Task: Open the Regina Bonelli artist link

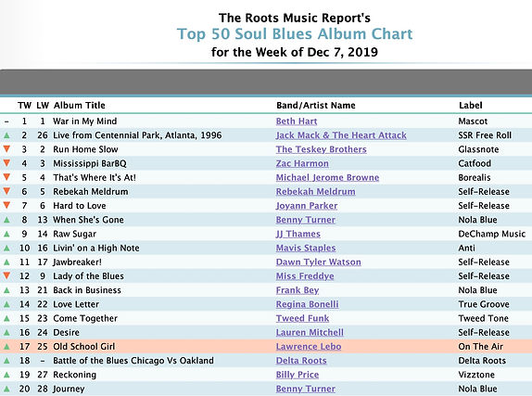Action: 307,304
